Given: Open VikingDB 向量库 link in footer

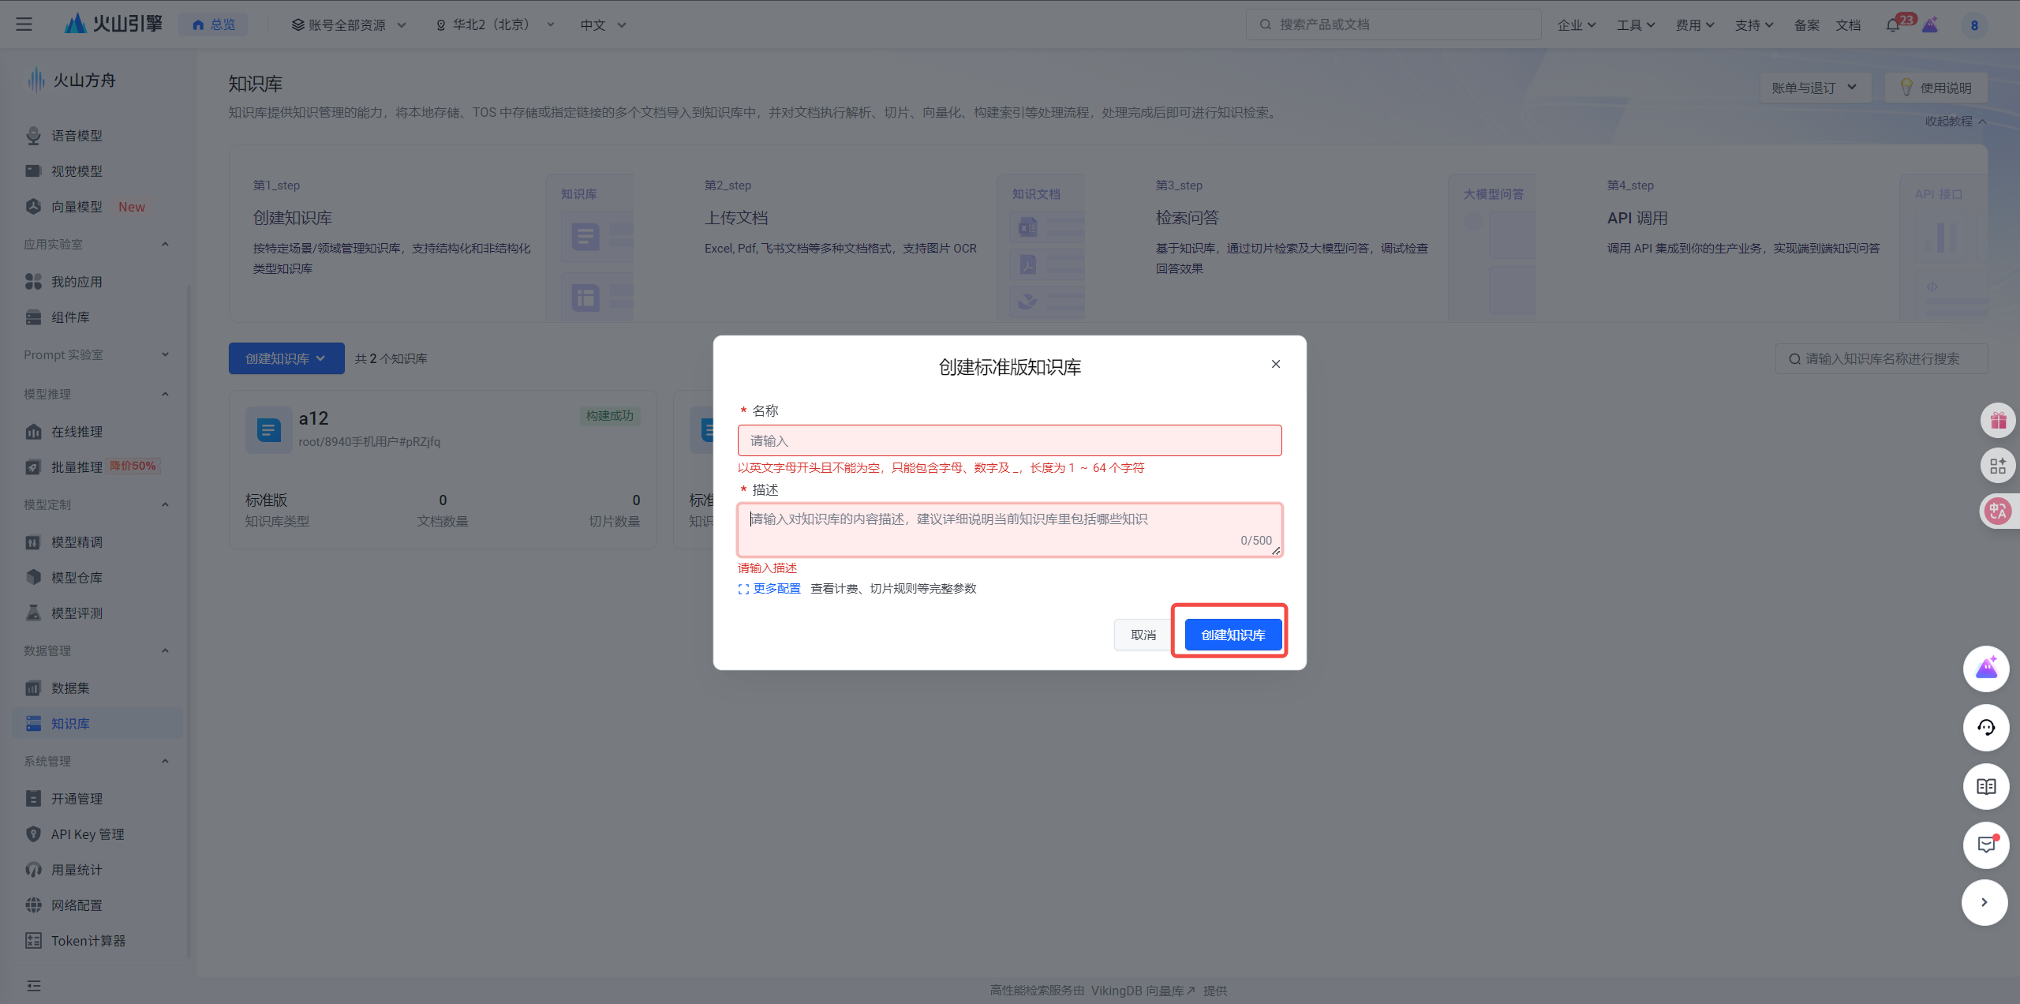Looking at the screenshot, I should pos(1143,991).
